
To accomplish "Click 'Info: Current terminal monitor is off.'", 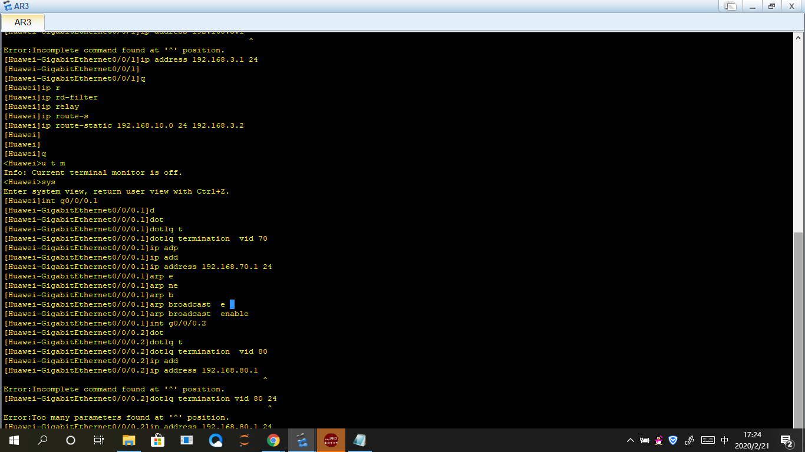I will tap(93, 172).
